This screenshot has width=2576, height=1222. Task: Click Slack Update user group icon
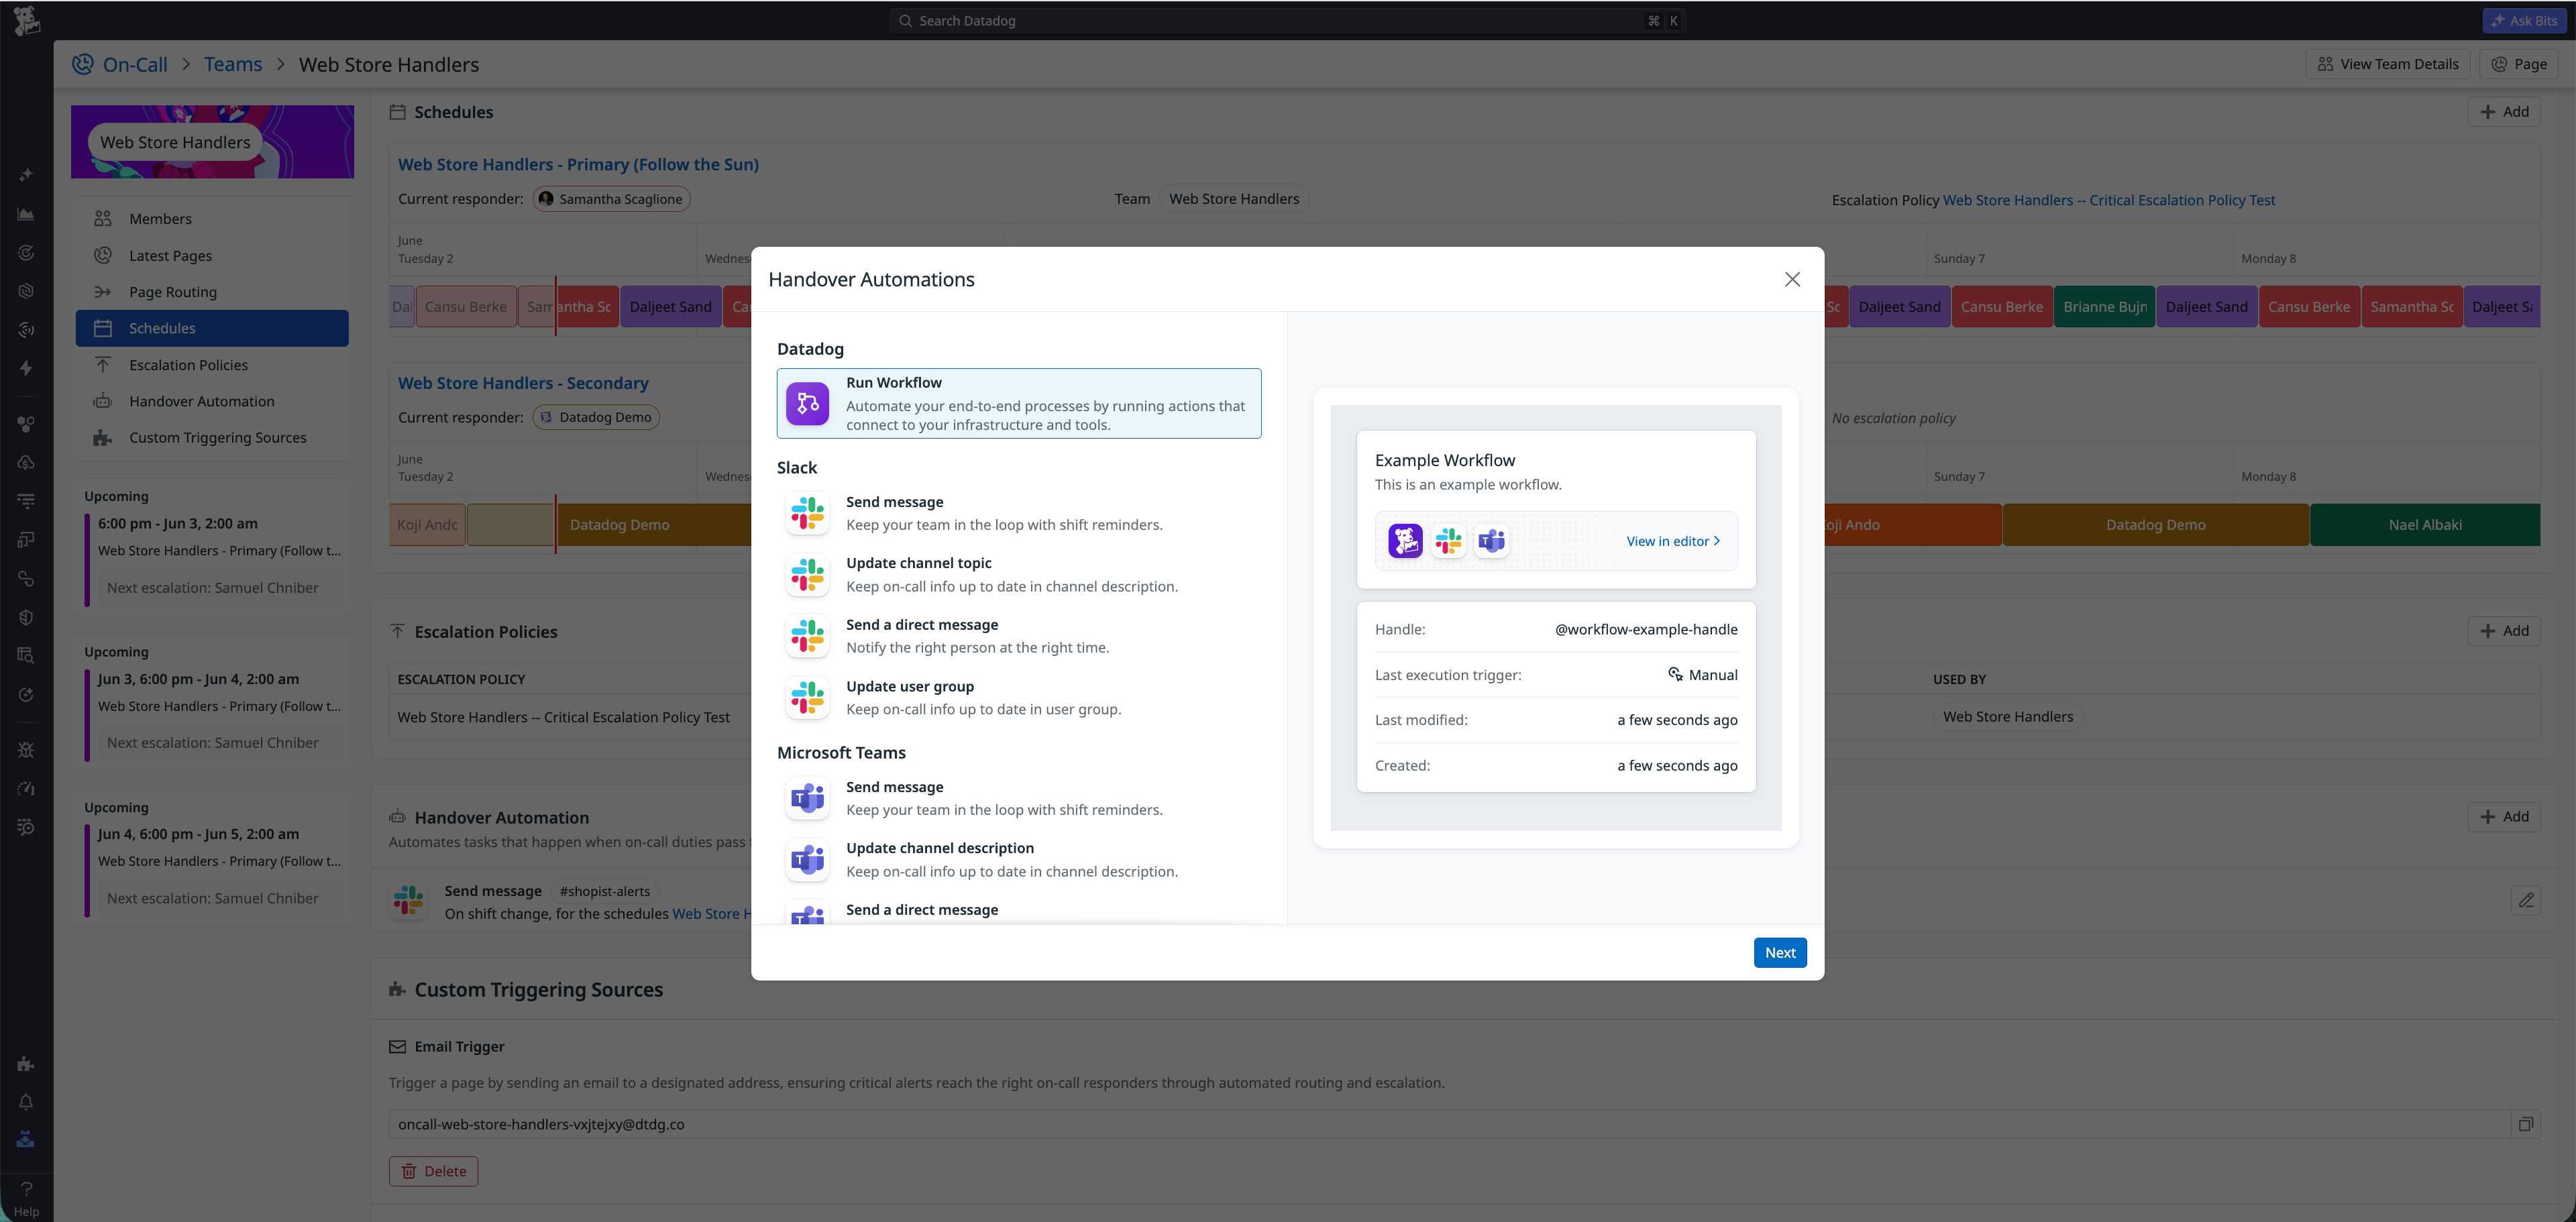(807, 698)
